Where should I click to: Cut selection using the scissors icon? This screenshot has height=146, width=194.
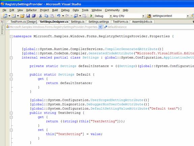[40, 16]
